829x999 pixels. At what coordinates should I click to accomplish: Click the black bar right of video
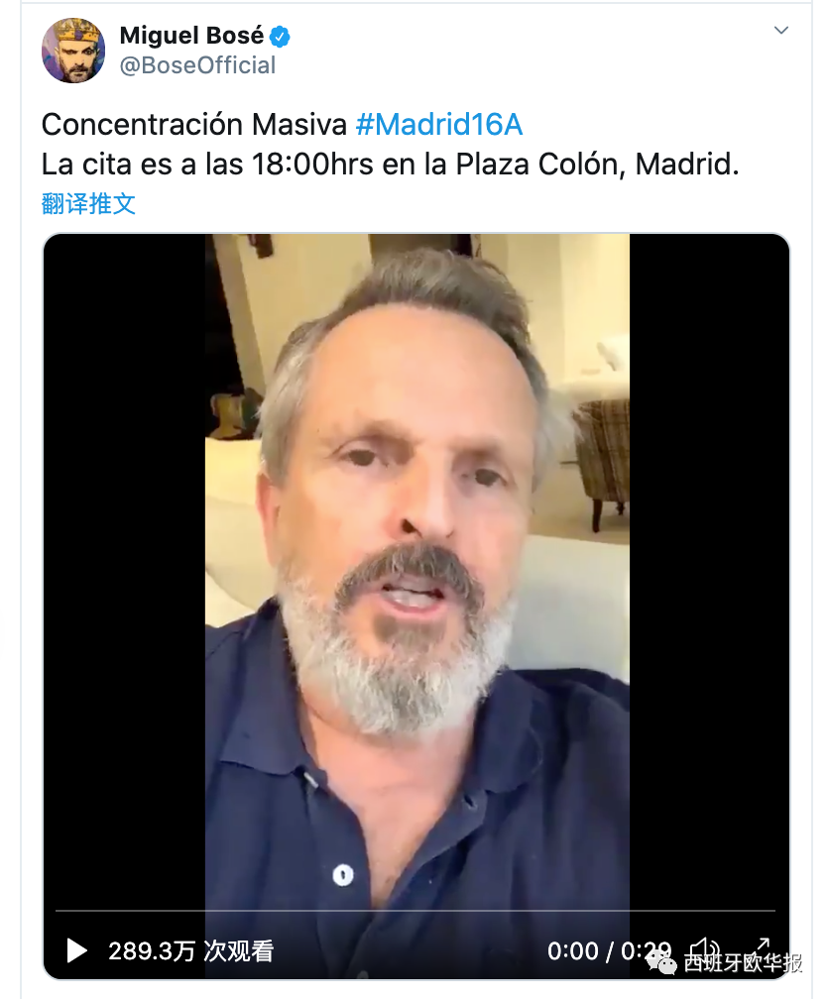pos(709,574)
